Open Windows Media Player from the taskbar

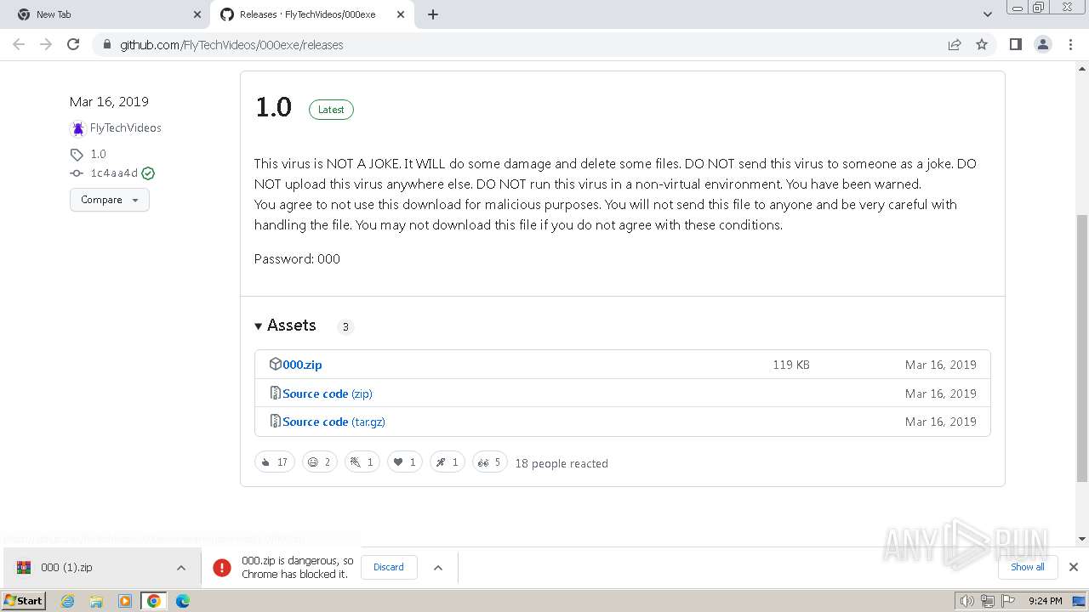pos(125,601)
